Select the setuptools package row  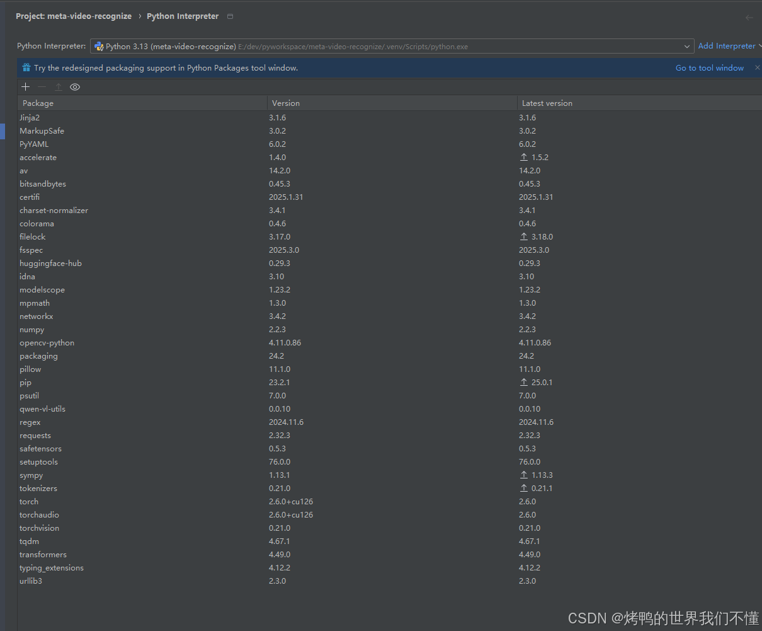390,462
